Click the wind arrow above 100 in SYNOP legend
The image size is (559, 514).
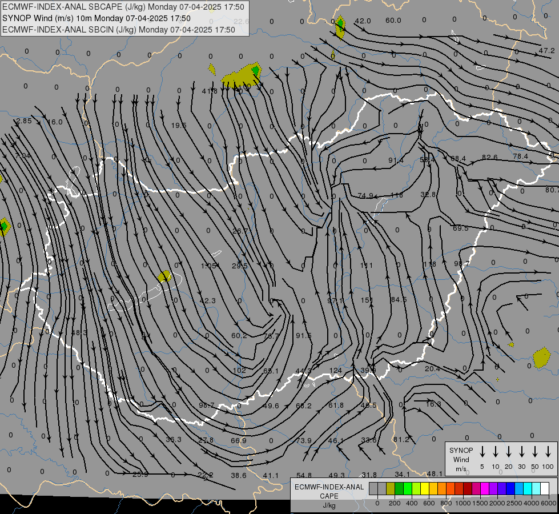pyautogui.click(x=548, y=452)
